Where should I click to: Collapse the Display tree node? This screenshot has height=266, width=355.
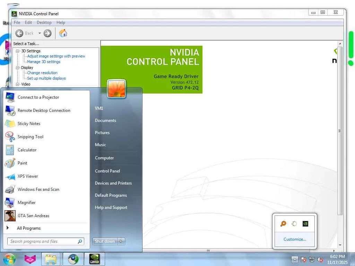18,68
